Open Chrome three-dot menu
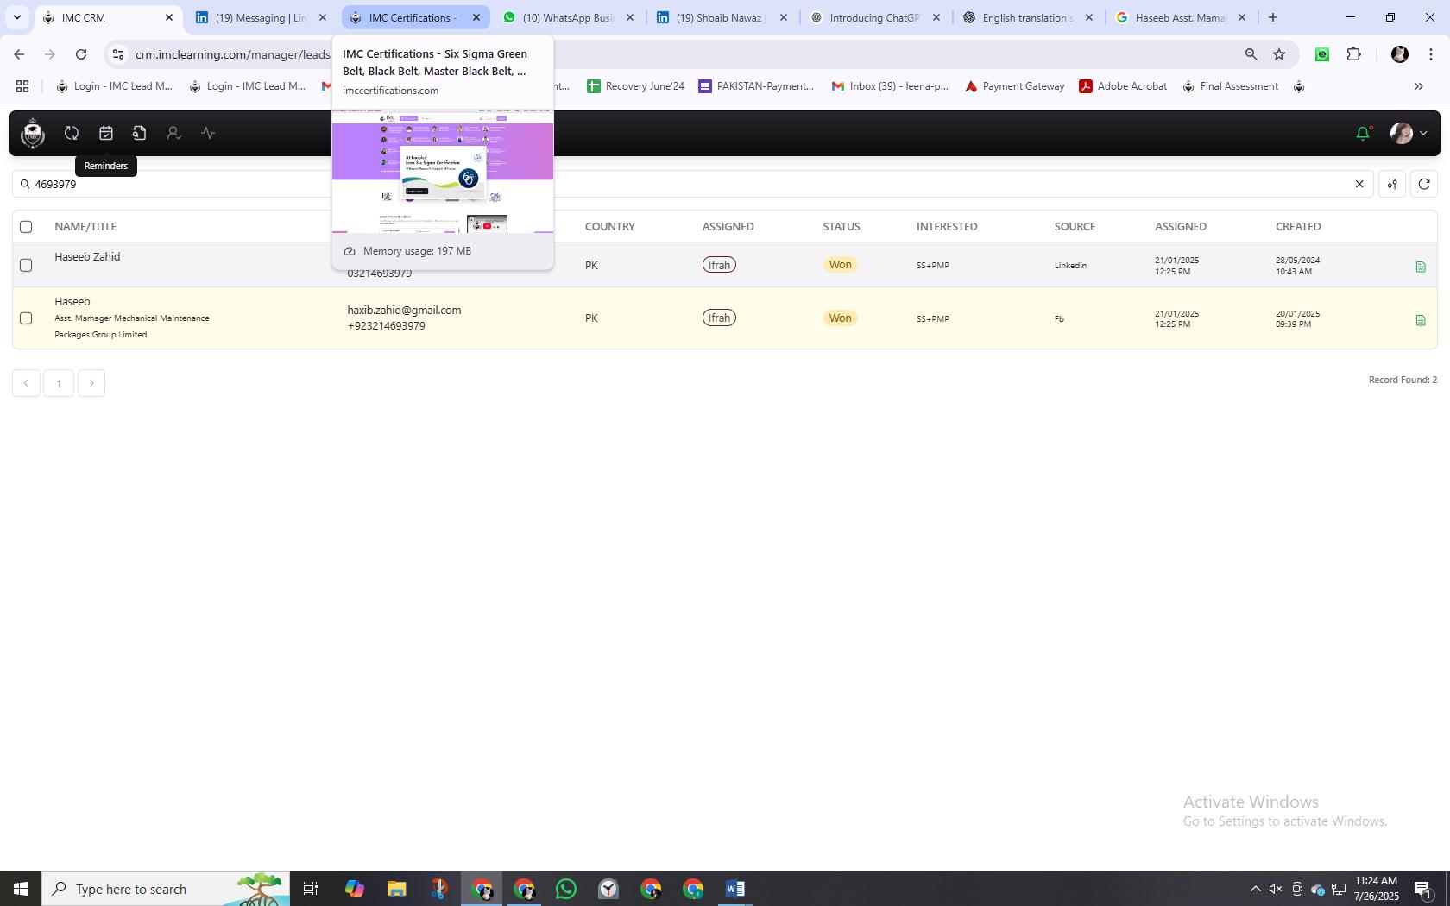The image size is (1450, 906). (x=1431, y=54)
